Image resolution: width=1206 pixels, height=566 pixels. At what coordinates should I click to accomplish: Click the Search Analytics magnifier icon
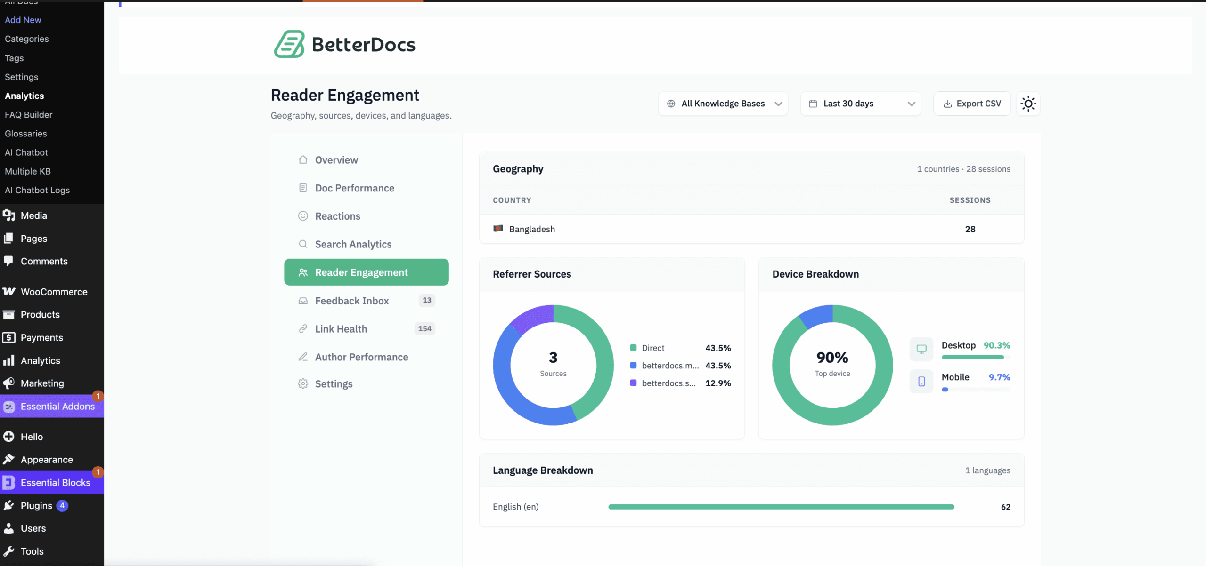[x=303, y=244]
